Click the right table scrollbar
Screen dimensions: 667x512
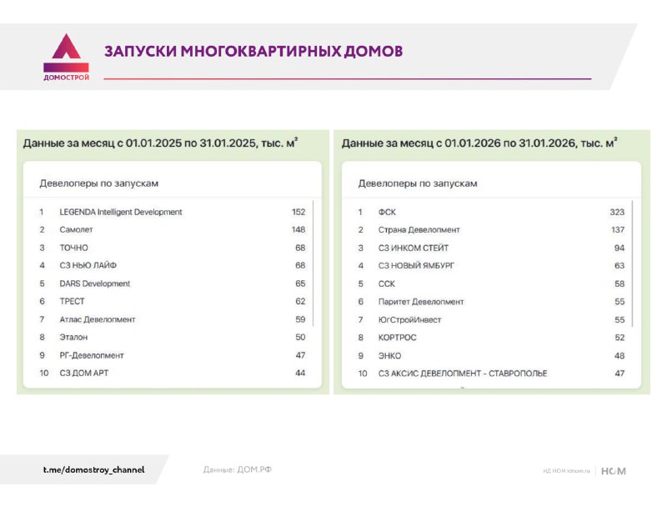coord(632,264)
